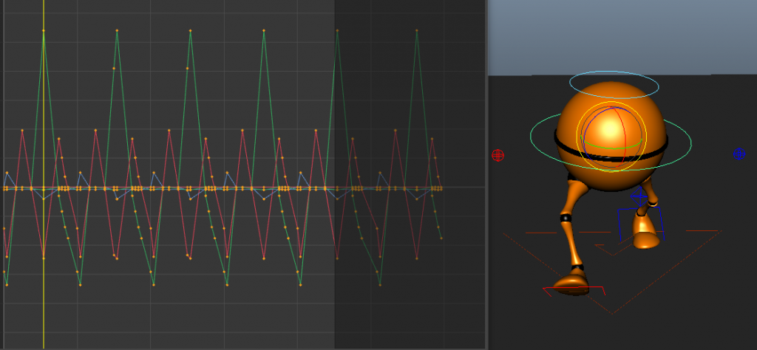757x350 pixels.
Task: Select the last green peak keyframe in dimmed range
Action: click(417, 31)
